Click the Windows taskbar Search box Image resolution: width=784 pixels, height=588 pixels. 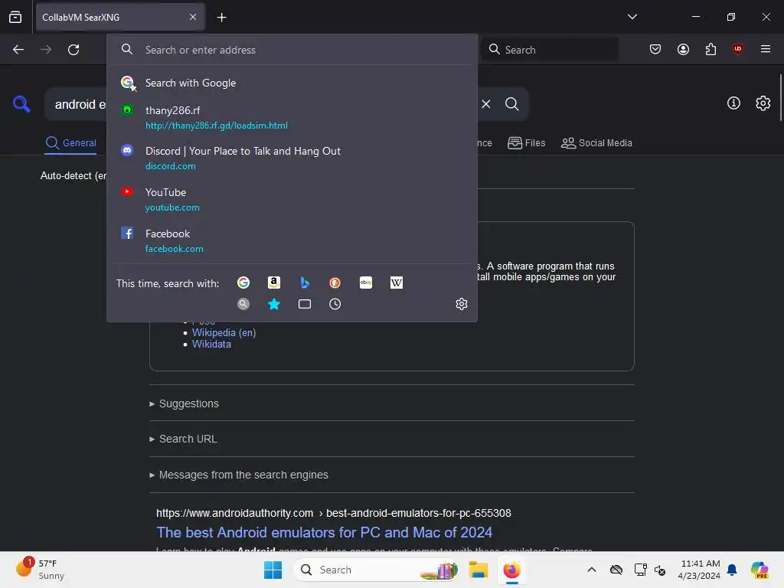(x=376, y=570)
